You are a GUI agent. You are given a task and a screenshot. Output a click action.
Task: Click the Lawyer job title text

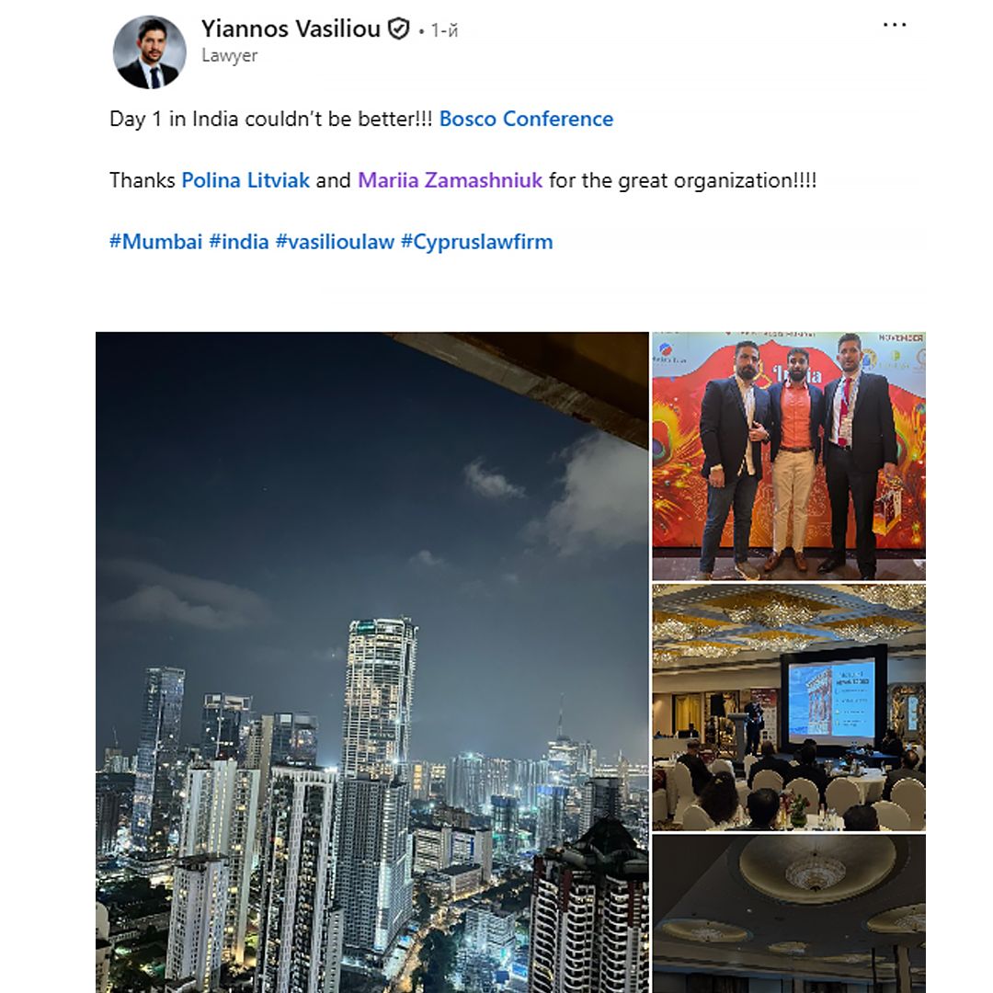(x=229, y=56)
